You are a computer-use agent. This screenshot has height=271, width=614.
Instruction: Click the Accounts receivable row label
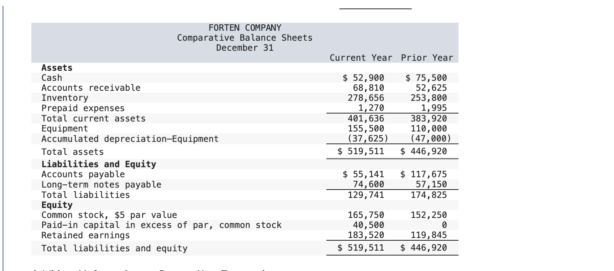coord(91,88)
